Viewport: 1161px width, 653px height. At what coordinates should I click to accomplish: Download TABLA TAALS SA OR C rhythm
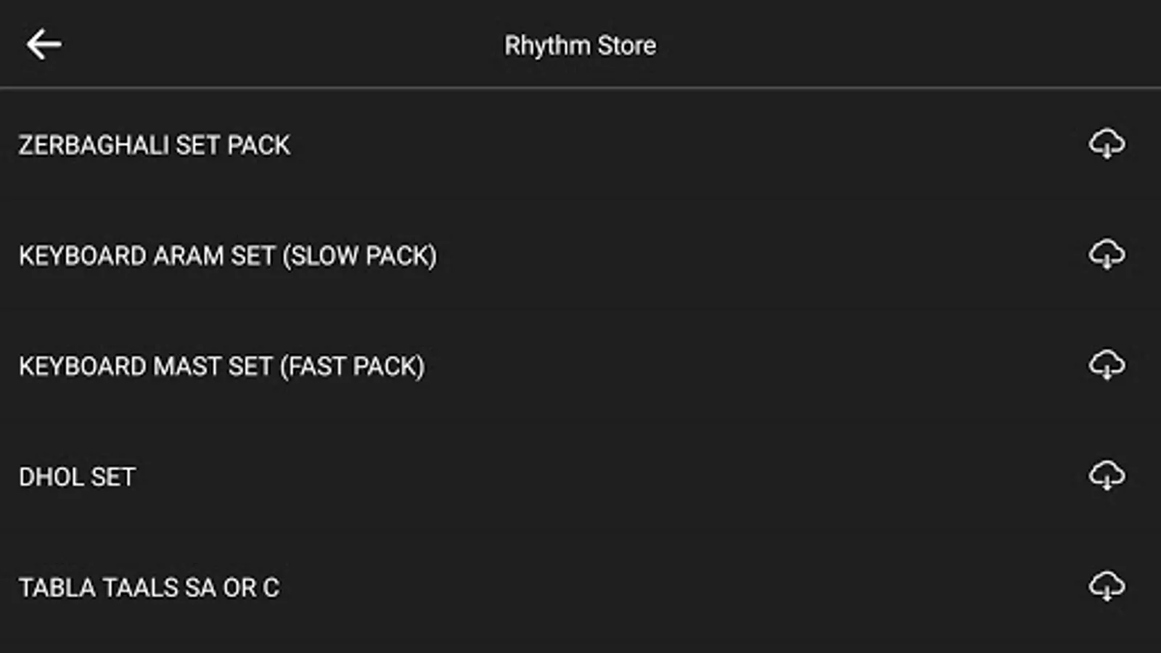pos(1107,586)
